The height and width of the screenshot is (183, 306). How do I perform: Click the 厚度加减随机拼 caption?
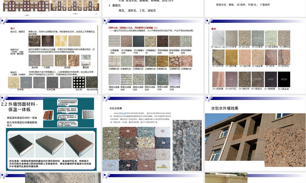(175, 88)
